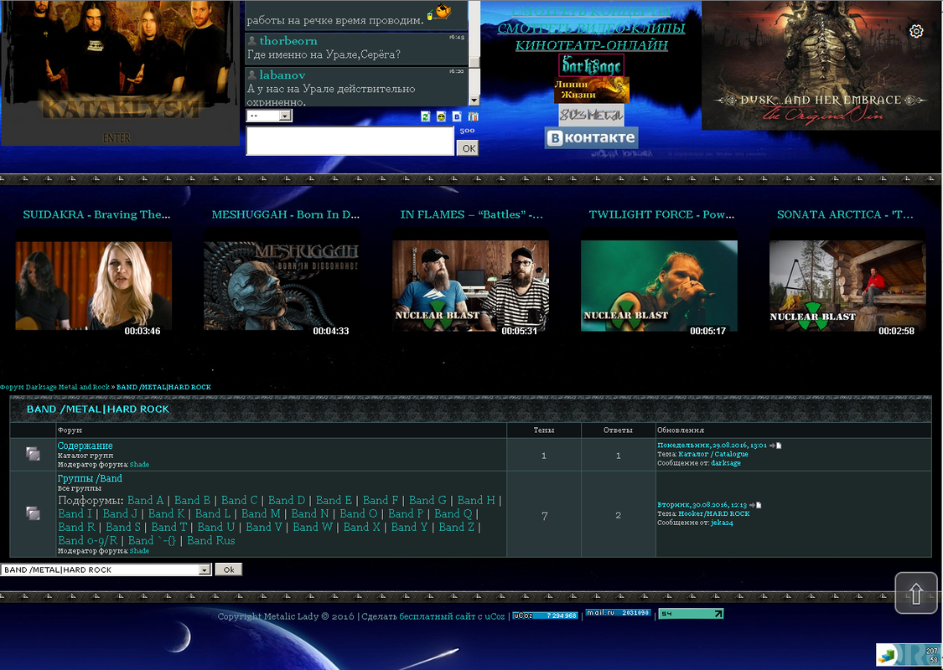Open the BAND /METAL|HARD ROCK section header link
The width and height of the screenshot is (943, 670).
pyautogui.click(x=98, y=410)
